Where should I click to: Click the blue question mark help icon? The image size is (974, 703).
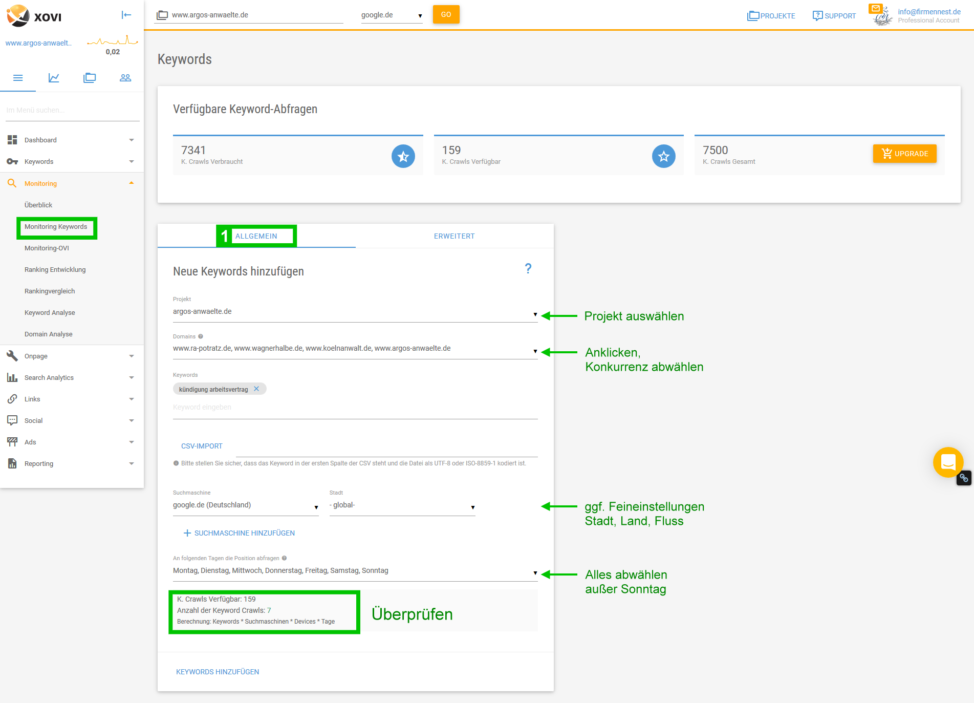[x=528, y=268]
